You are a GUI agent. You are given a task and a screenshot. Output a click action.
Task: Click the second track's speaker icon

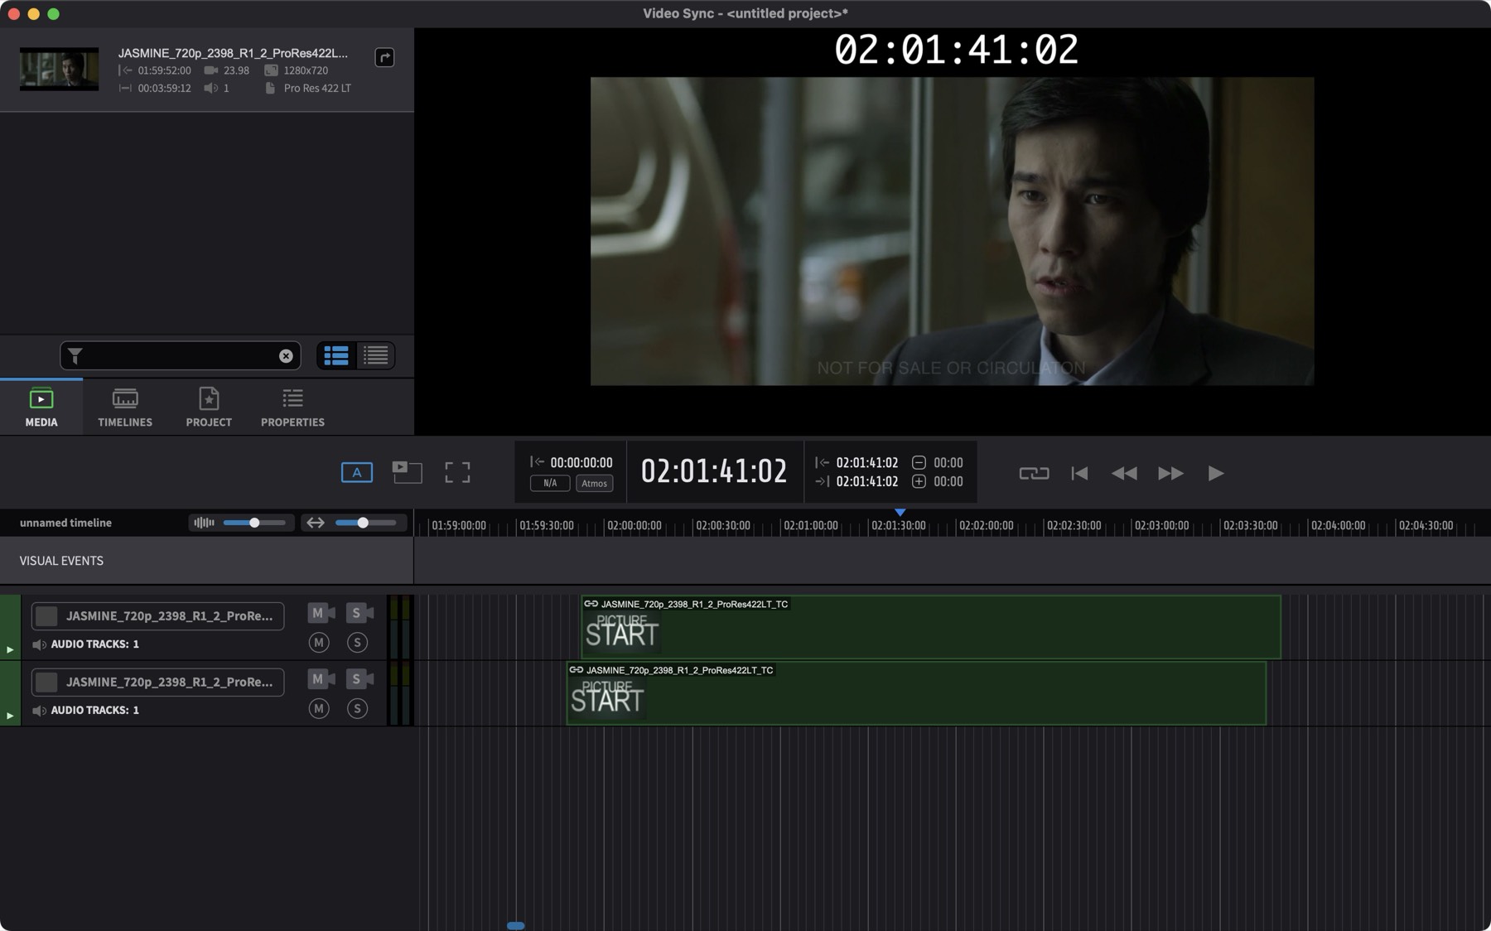[39, 711]
